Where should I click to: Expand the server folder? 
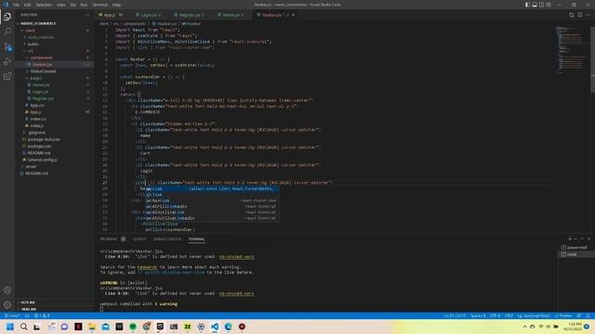(31, 166)
